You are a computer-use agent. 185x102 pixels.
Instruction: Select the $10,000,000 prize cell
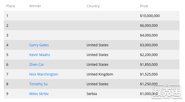pyautogui.click(x=150, y=16)
